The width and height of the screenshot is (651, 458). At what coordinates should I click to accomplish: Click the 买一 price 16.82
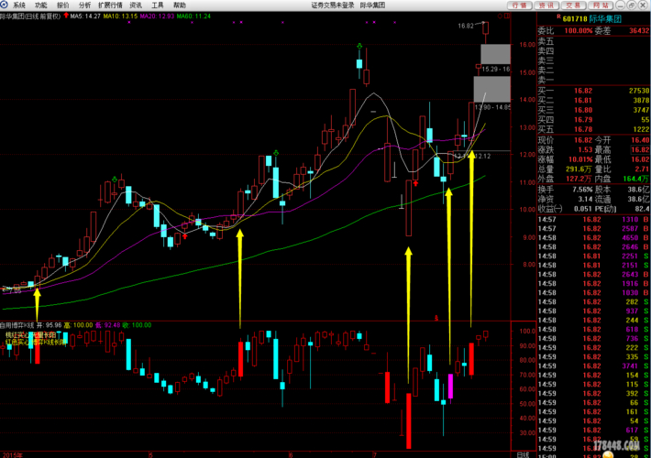583,91
